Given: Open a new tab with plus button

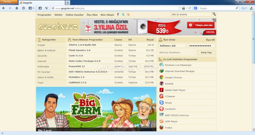Looking at the screenshot, I should [x=68, y=3].
